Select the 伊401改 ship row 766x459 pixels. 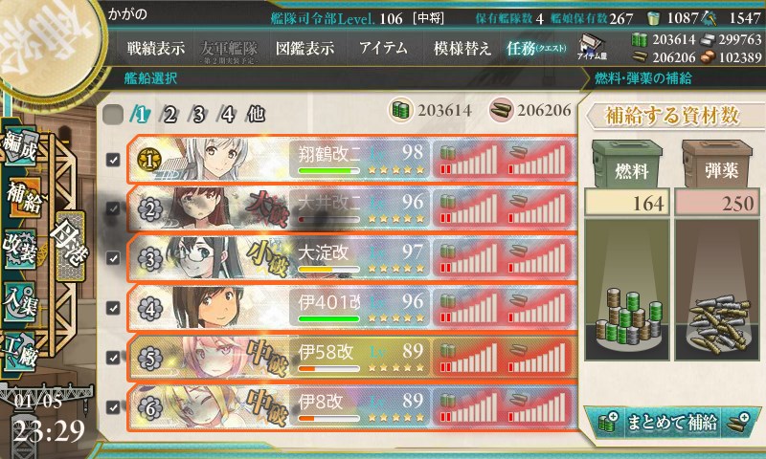click(351, 308)
